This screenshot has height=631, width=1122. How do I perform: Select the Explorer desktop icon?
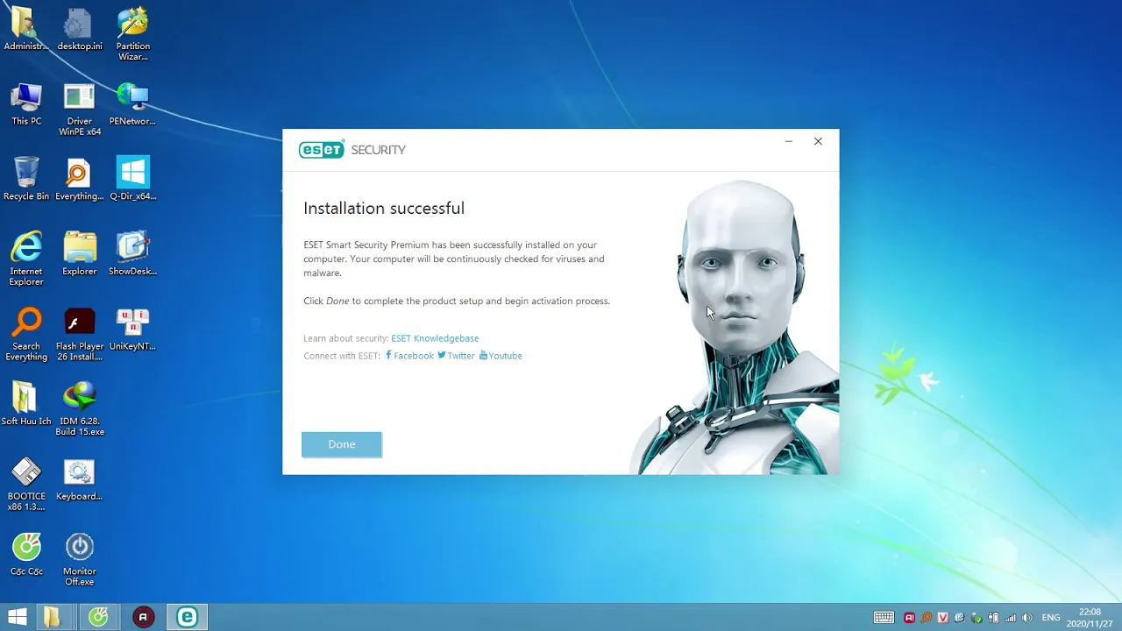(x=80, y=254)
